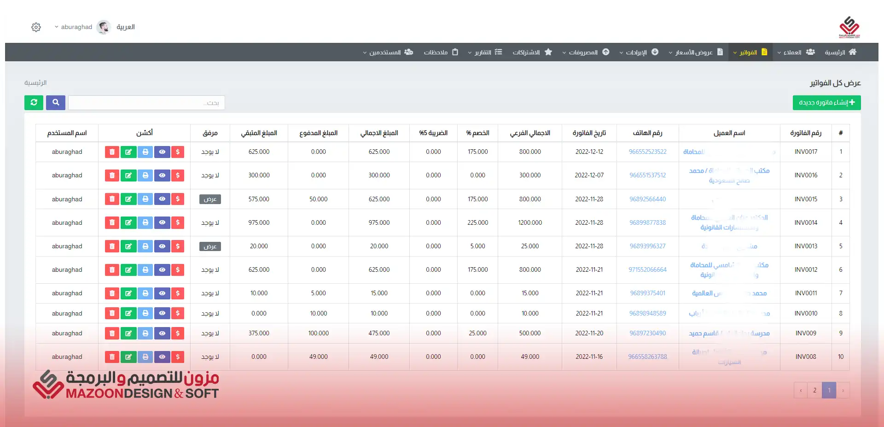Delete invoice INV0017 using trash icon
Screen dimensions: 884x427
coord(112,152)
